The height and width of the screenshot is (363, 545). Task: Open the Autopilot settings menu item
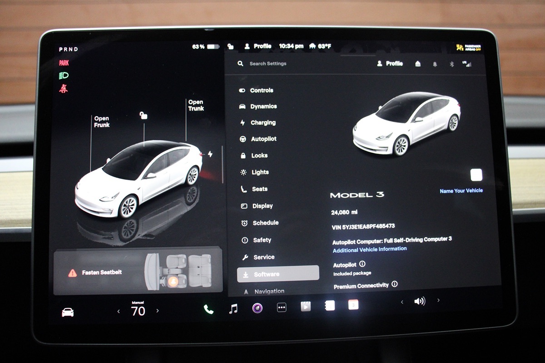pyautogui.click(x=263, y=139)
